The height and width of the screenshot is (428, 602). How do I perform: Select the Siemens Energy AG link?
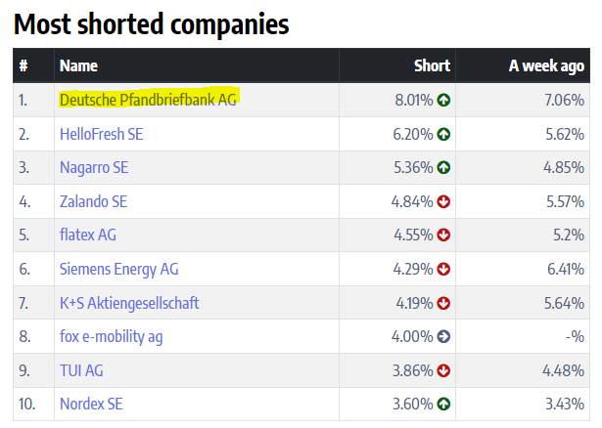click(x=118, y=269)
